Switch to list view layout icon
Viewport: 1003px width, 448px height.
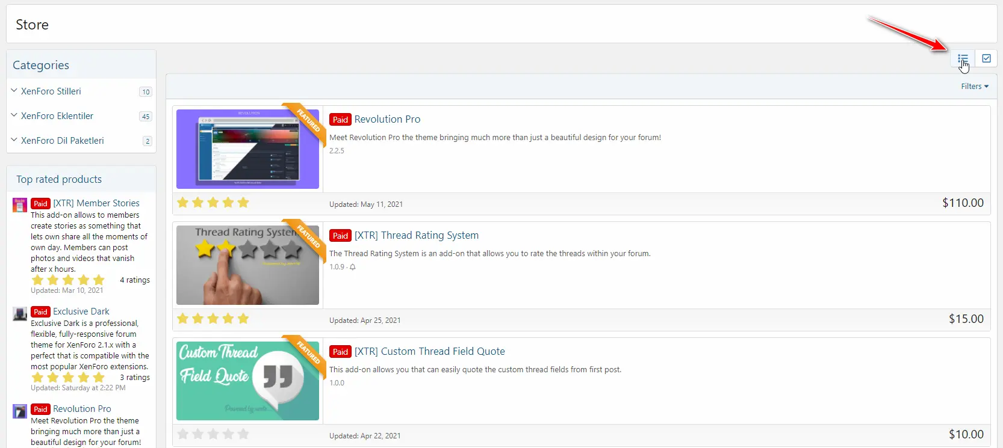click(x=963, y=58)
